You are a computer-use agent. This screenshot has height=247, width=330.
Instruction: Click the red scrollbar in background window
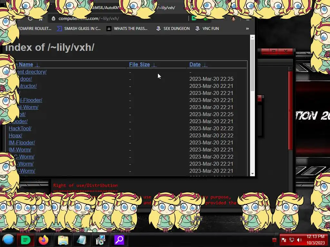[x=290, y=110]
